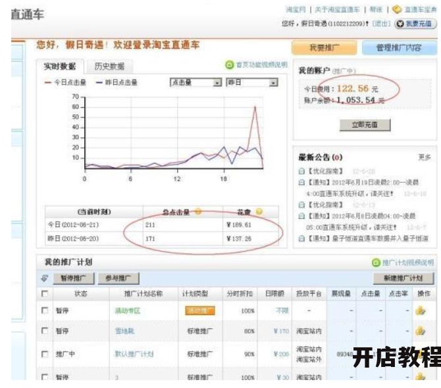Open the 推广计划视频说明 link
Screen dimensions: 441x388
point(408,263)
